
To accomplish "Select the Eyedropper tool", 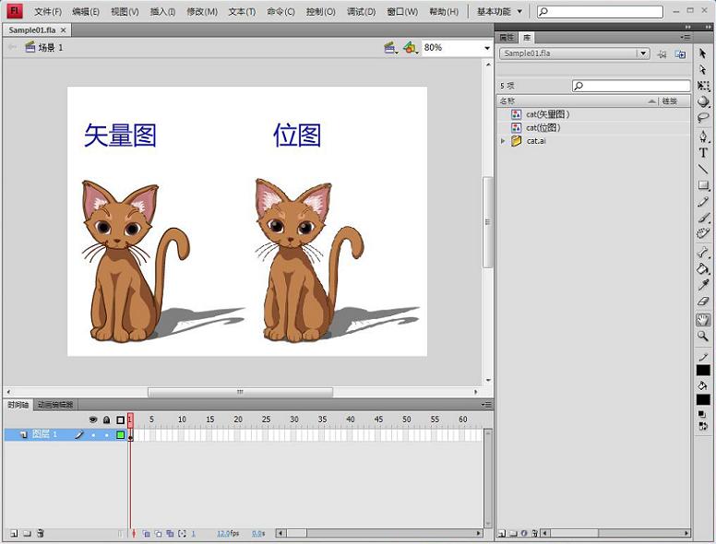I will tap(703, 286).
